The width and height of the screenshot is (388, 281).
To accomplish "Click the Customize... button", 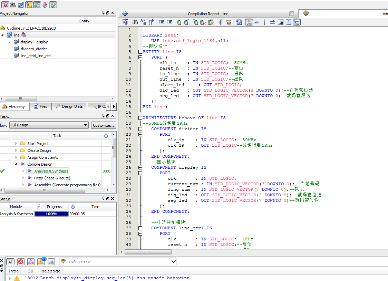I will [104, 125].
